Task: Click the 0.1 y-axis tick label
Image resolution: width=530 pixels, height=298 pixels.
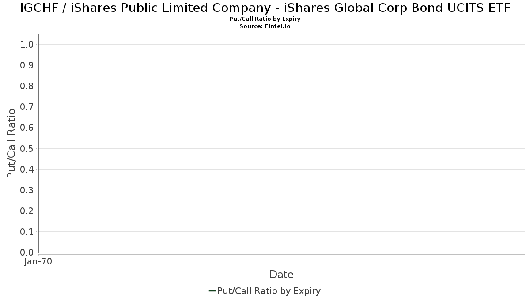Action: click(27, 232)
